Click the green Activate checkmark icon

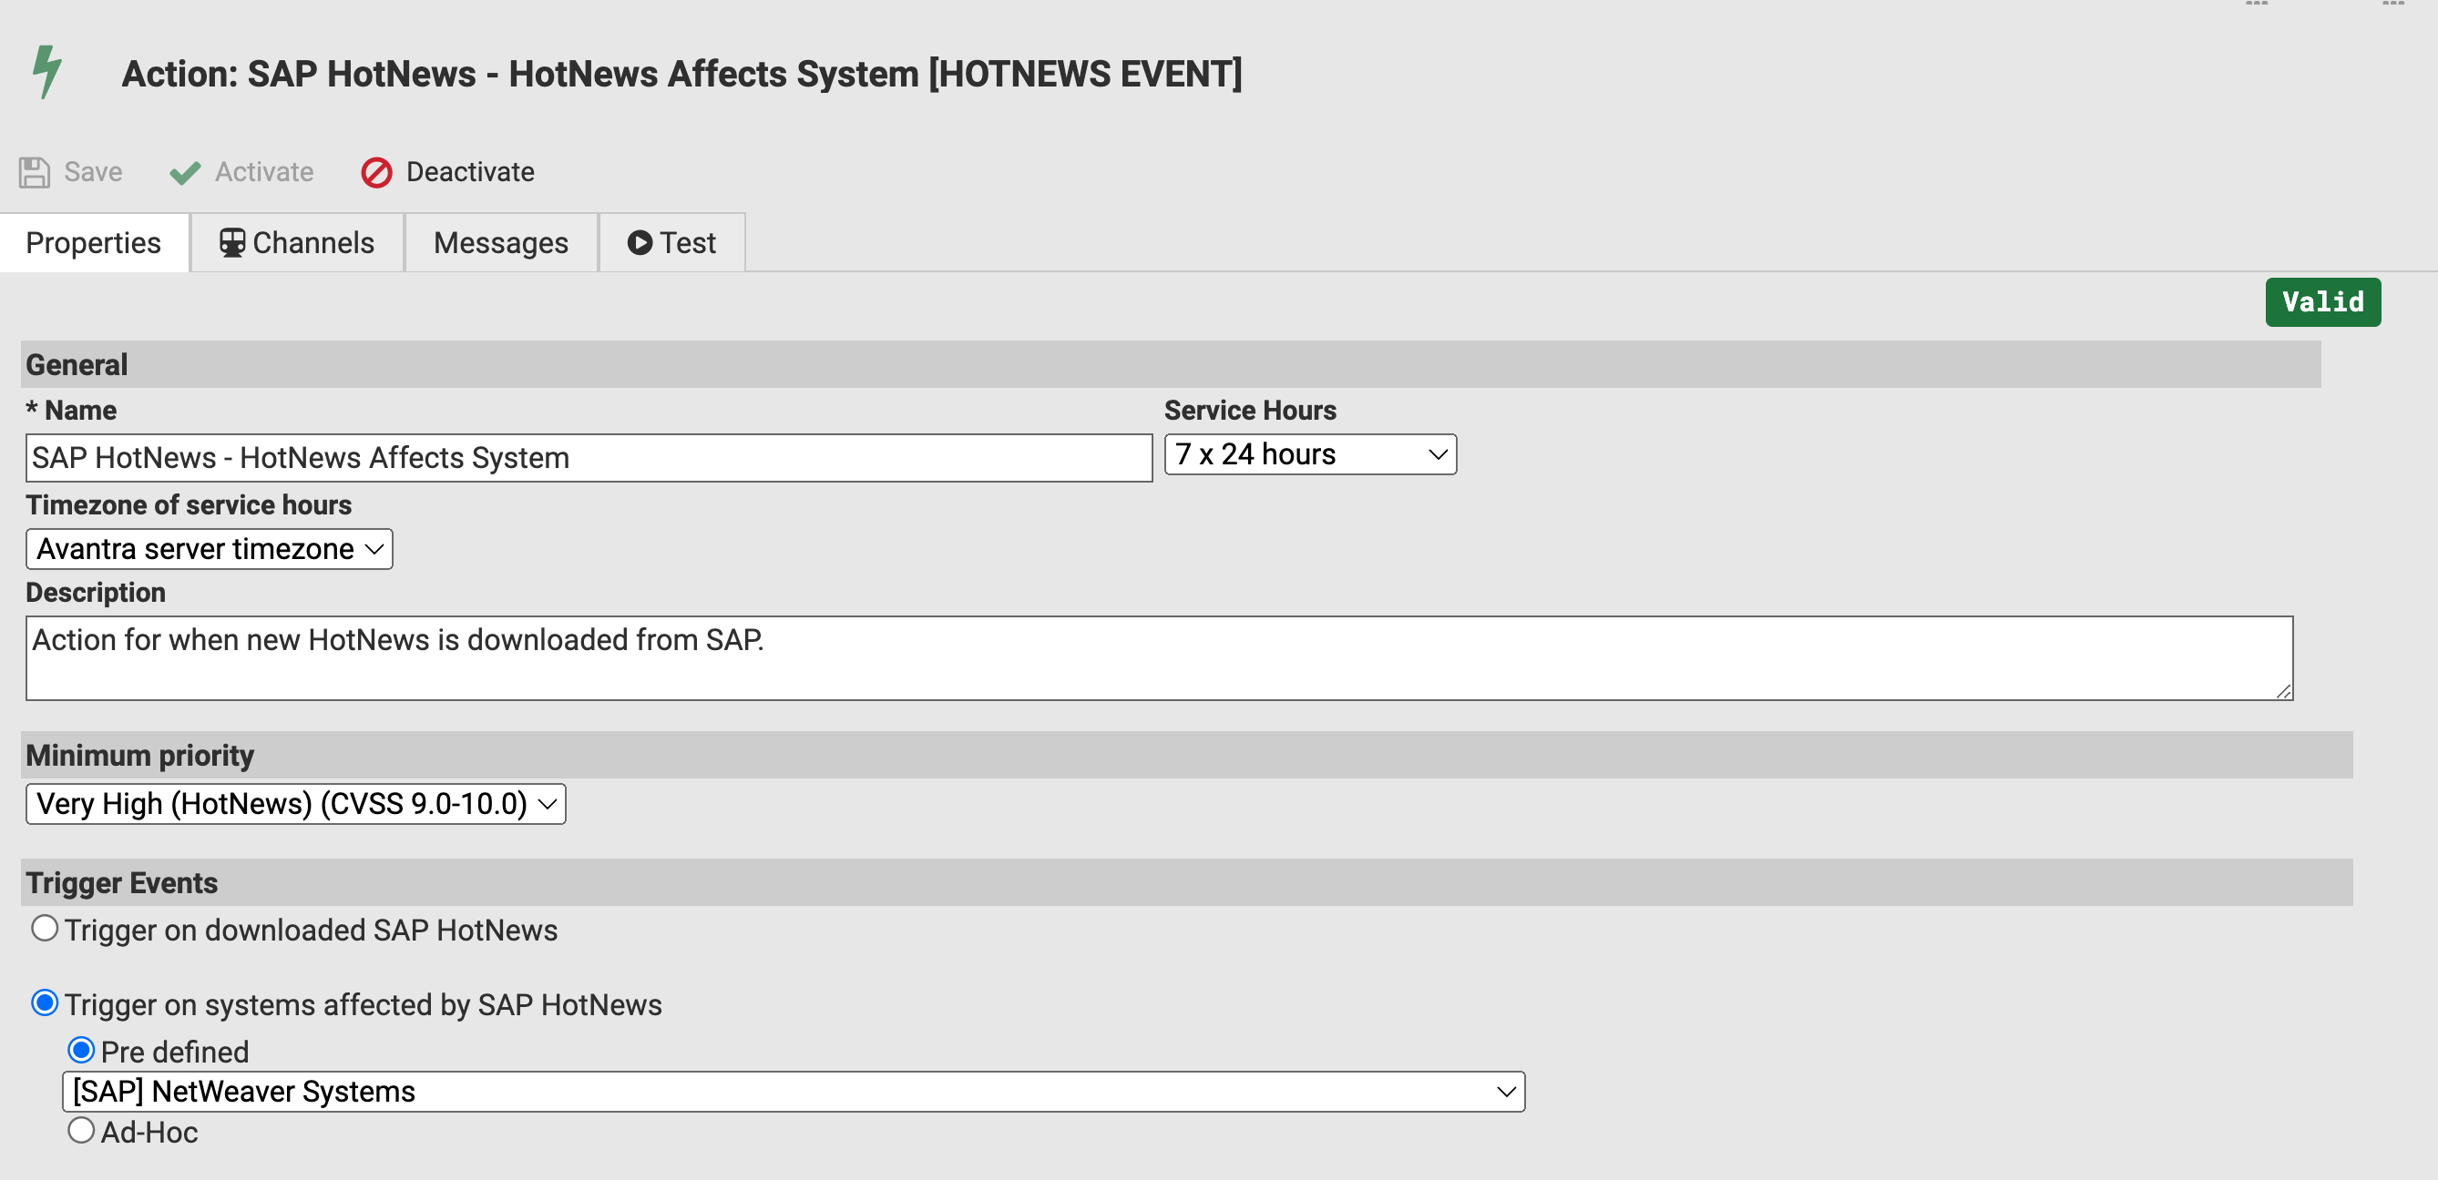click(184, 172)
